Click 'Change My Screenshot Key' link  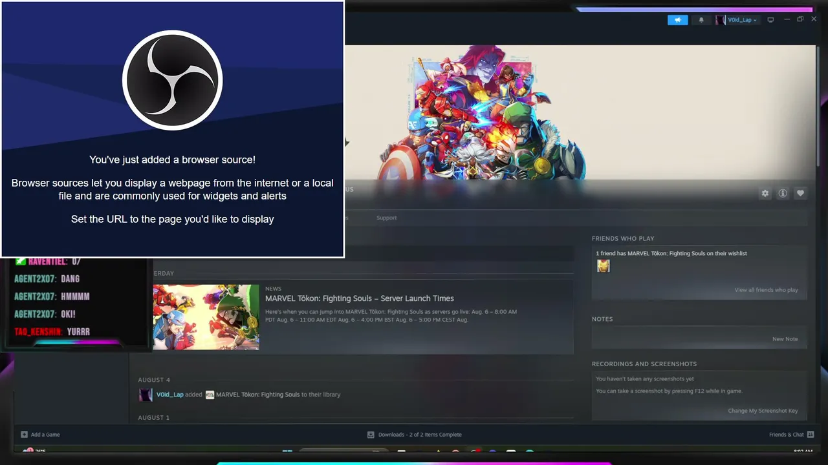click(x=763, y=411)
